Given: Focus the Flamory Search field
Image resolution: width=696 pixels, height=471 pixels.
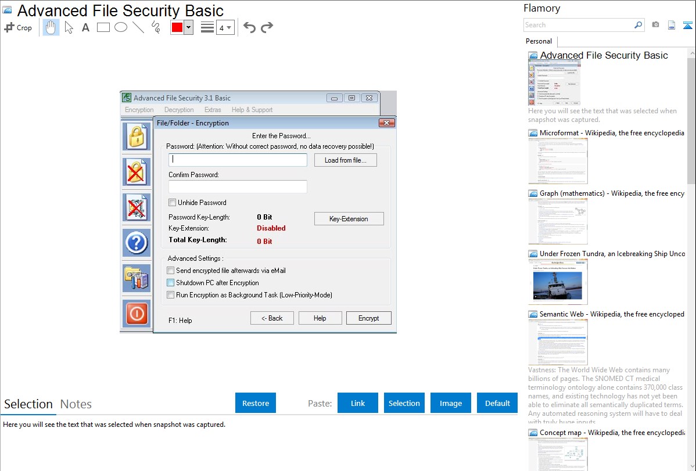Looking at the screenshot, I should 578,25.
